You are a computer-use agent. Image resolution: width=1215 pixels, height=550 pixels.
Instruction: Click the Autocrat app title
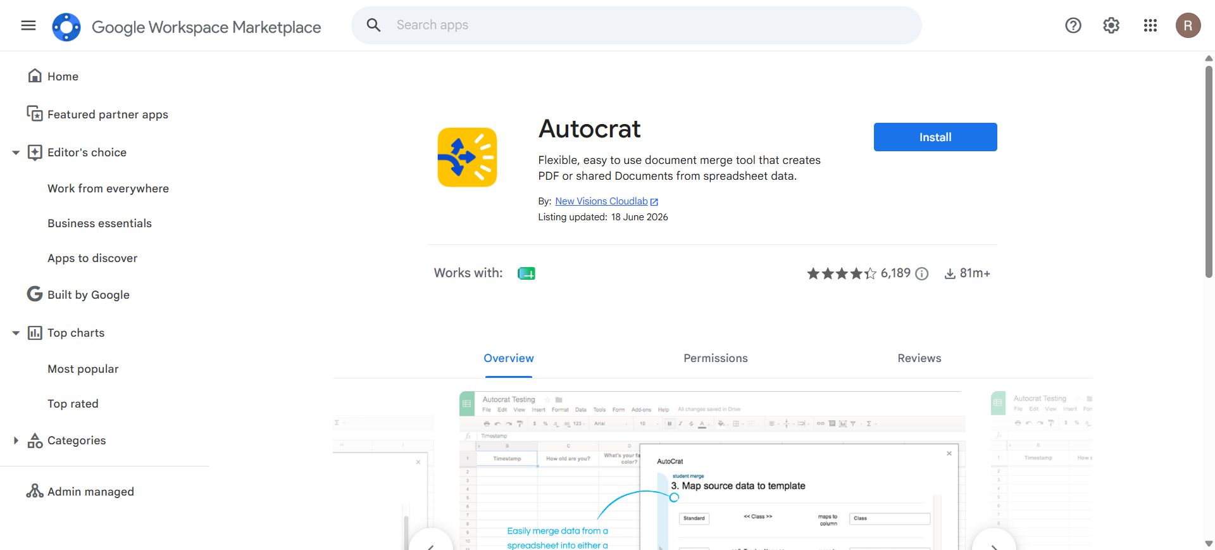point(589,129)
